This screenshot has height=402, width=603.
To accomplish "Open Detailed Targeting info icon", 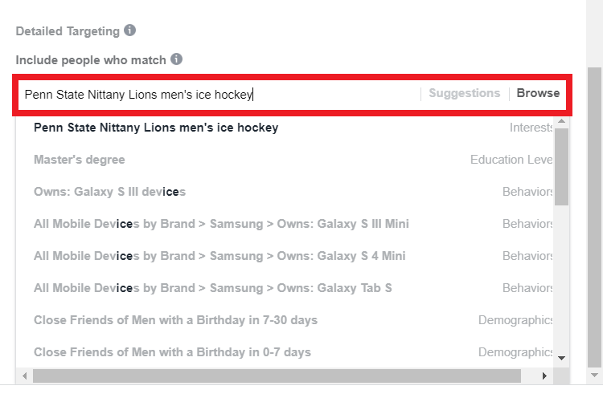I will 129,30.
